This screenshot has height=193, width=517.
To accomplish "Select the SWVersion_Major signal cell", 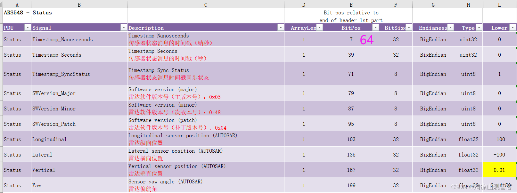I will (79, 93).
